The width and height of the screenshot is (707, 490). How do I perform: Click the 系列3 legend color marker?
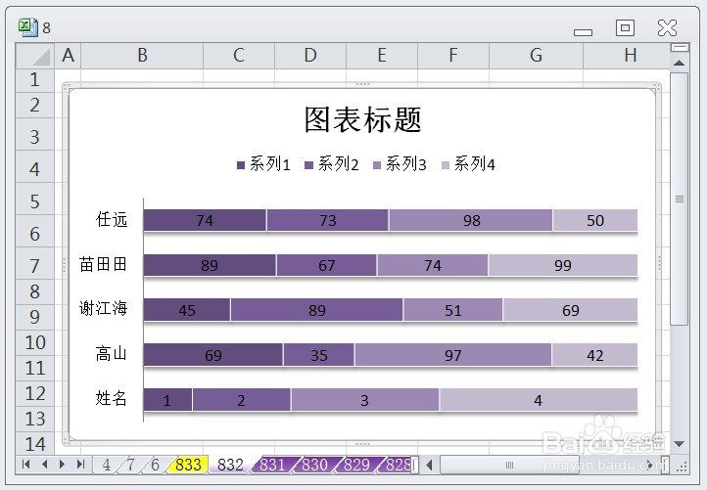(x=377, y=165)
